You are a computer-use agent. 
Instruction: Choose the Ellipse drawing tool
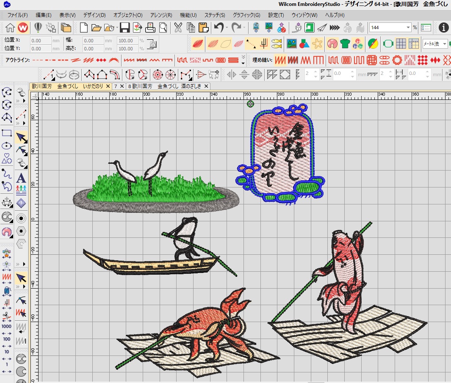[7, 146]
